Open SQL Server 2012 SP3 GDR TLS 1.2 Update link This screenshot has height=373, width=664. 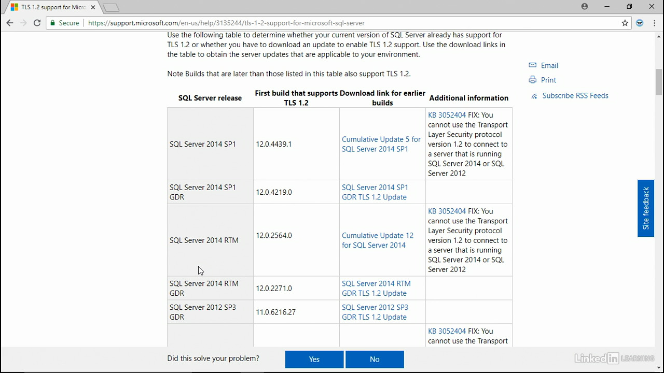(375, 312)
